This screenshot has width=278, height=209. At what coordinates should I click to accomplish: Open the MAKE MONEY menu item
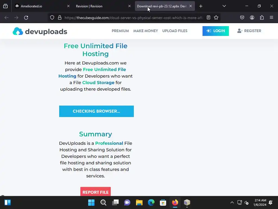click(146, 31)
